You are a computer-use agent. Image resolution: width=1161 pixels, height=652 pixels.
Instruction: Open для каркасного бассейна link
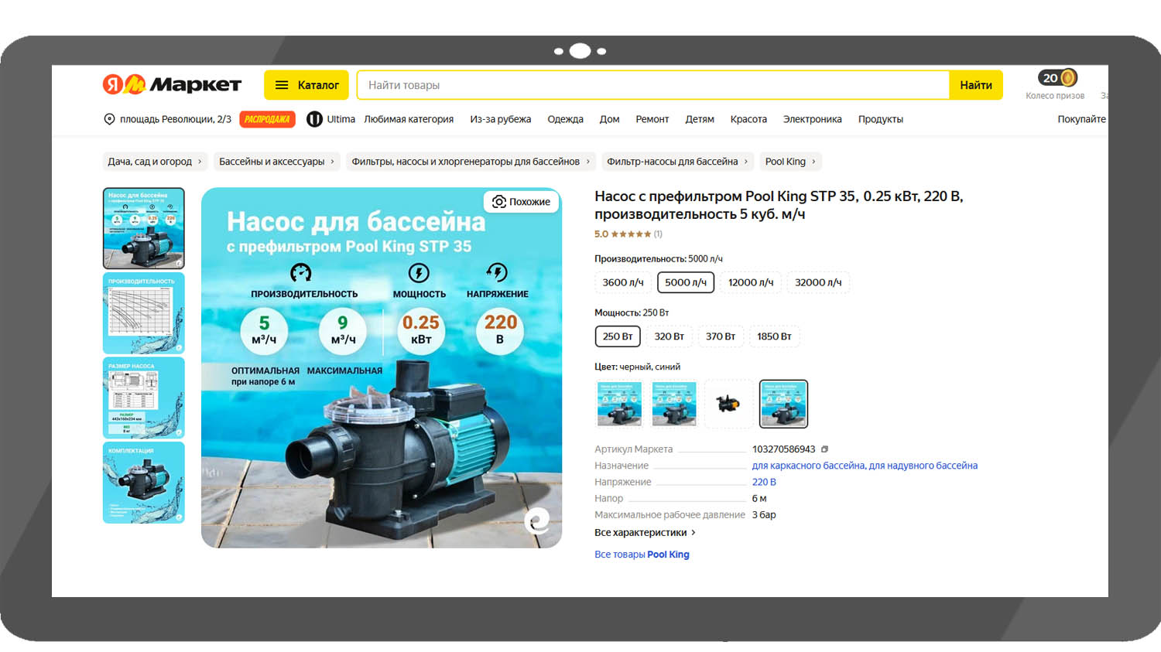pyautogui.click(x=809, y=466)
